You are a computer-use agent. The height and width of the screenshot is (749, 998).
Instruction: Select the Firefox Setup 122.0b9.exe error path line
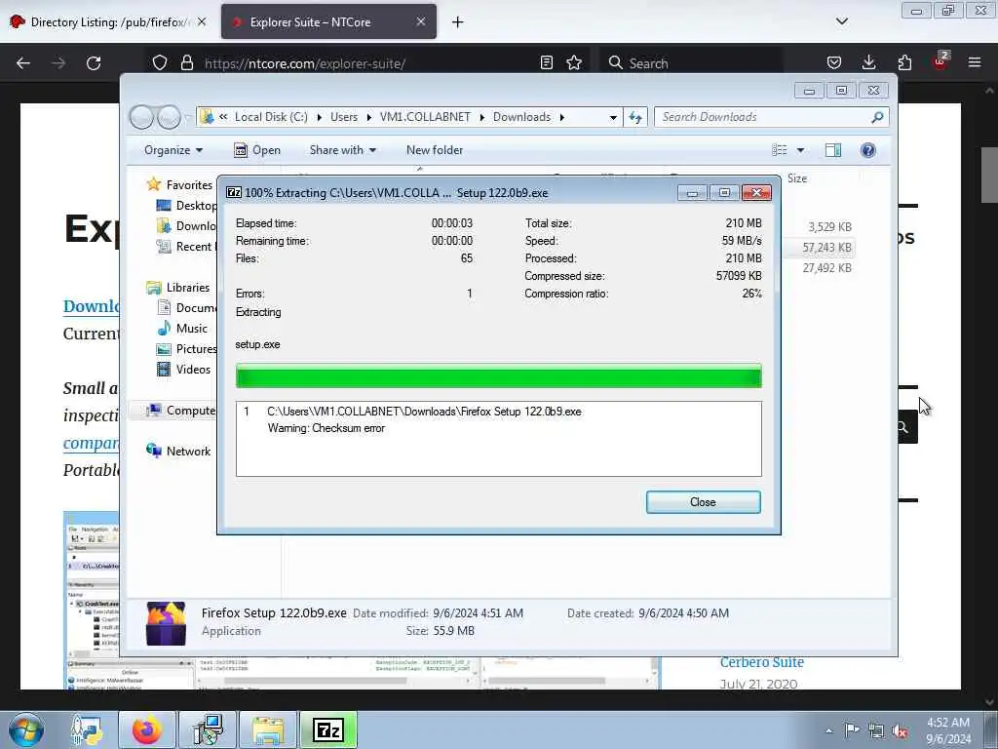click(424, 412)
